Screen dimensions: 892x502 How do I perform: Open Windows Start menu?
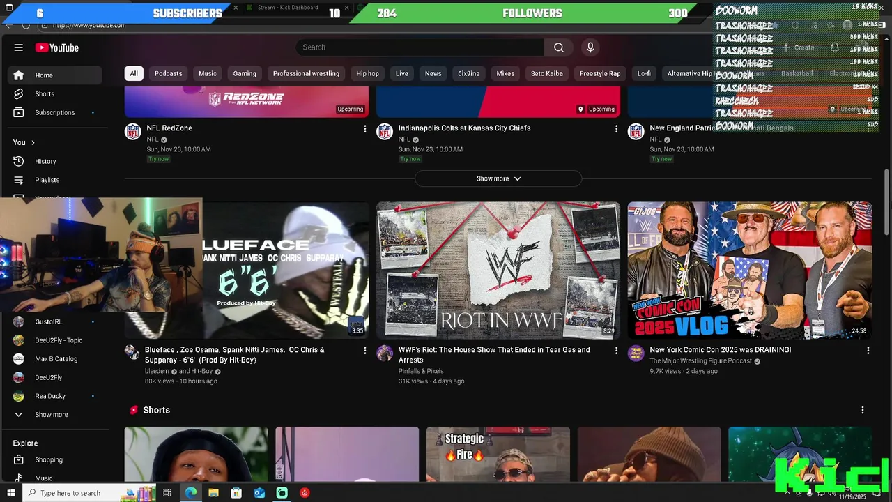(x=10, y=493)
